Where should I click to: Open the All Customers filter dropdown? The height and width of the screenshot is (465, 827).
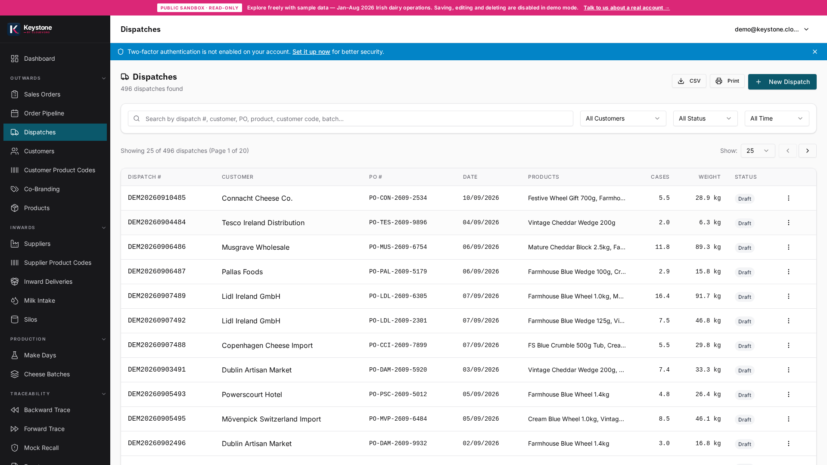click(623, 118)
